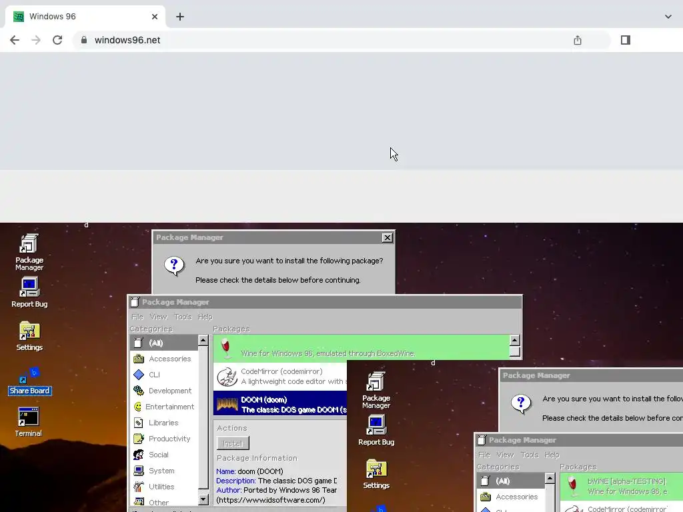Click the Categories list scroll-up arrow in the front window
Screen dimensions: 683x512
pos(203,341)
